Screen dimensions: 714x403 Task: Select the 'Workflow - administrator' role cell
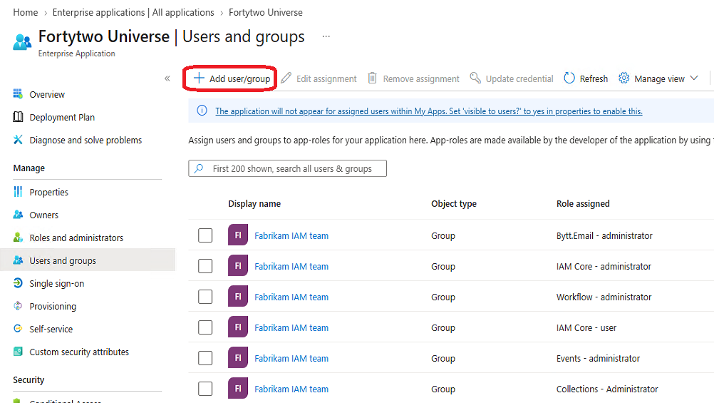(x=604, y=297)
